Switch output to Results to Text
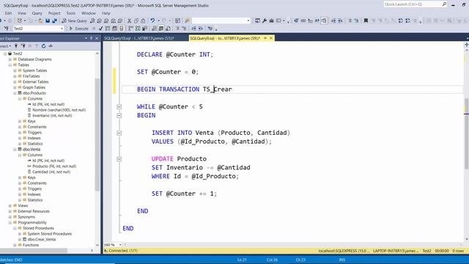 click(x=154, y=29)
